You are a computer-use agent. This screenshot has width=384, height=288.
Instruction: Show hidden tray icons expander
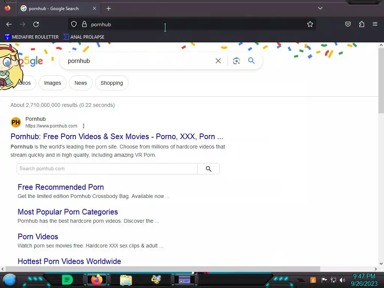tap(301, 280)
